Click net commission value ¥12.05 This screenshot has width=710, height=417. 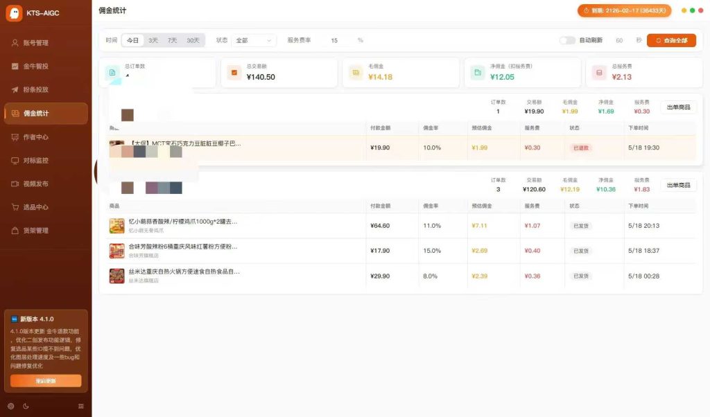point(502,77)
